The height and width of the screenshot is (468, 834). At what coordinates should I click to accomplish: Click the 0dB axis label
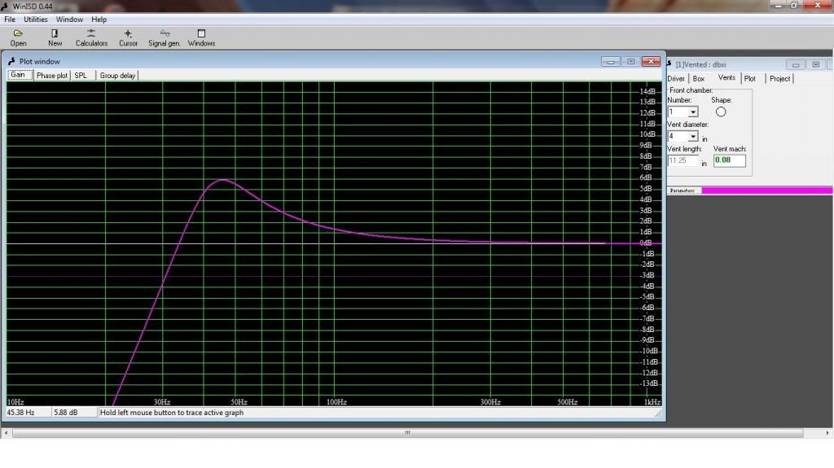pyautogui.click(x=646, y=243)
